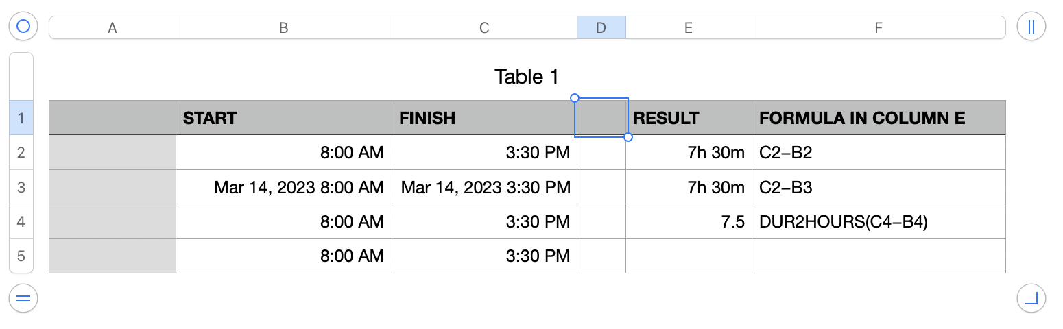Viewport: 1063px width, 329px height.
Task: Select column A header
Action: coord(112,27)
